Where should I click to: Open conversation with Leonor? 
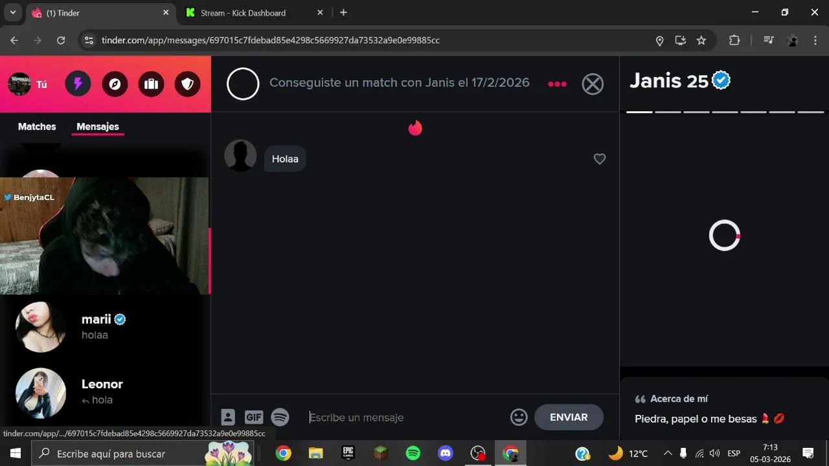click(106, 392)
